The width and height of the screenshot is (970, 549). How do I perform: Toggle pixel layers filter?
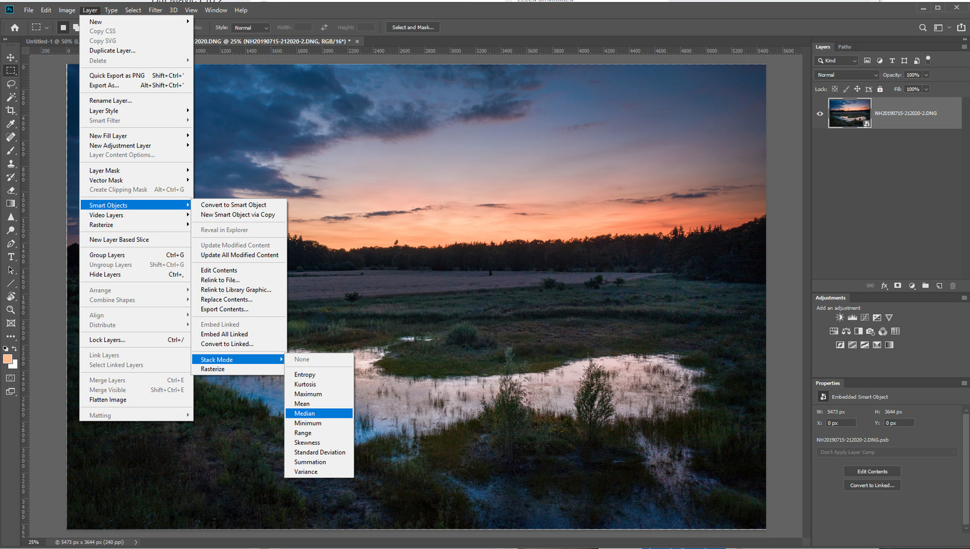867,61
